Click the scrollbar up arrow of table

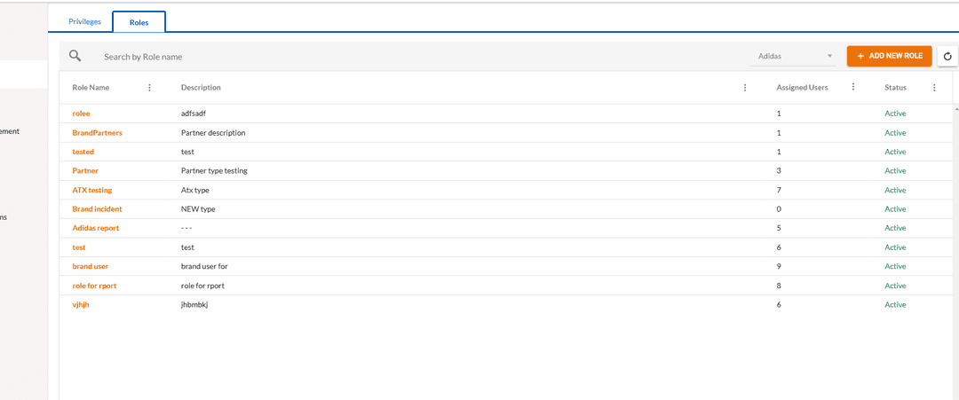click(956, 108)
